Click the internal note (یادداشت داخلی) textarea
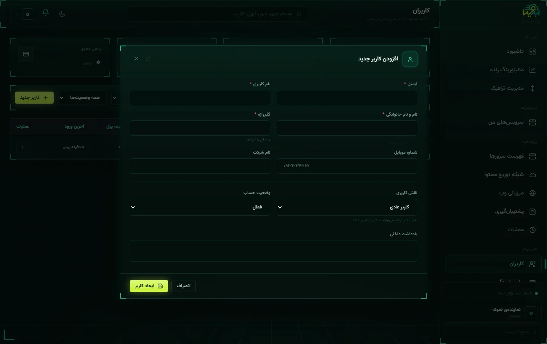This screenshot has width=547, height=344. [273, 251]
